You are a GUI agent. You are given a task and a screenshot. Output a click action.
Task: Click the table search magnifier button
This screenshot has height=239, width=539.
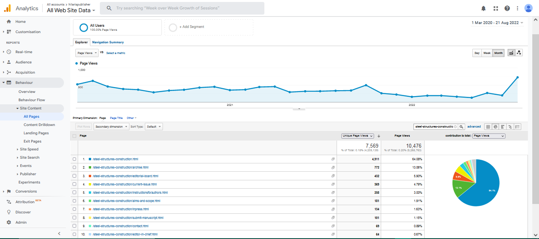[x=461, y=127]
